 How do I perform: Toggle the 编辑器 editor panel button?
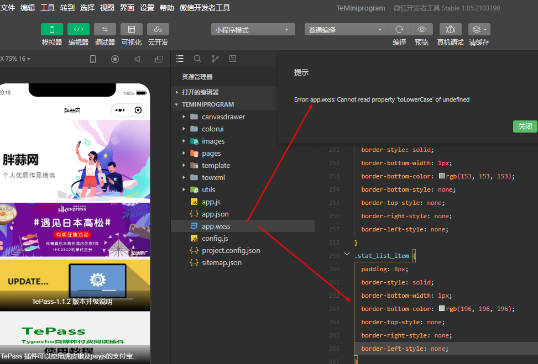coord(79,29)
